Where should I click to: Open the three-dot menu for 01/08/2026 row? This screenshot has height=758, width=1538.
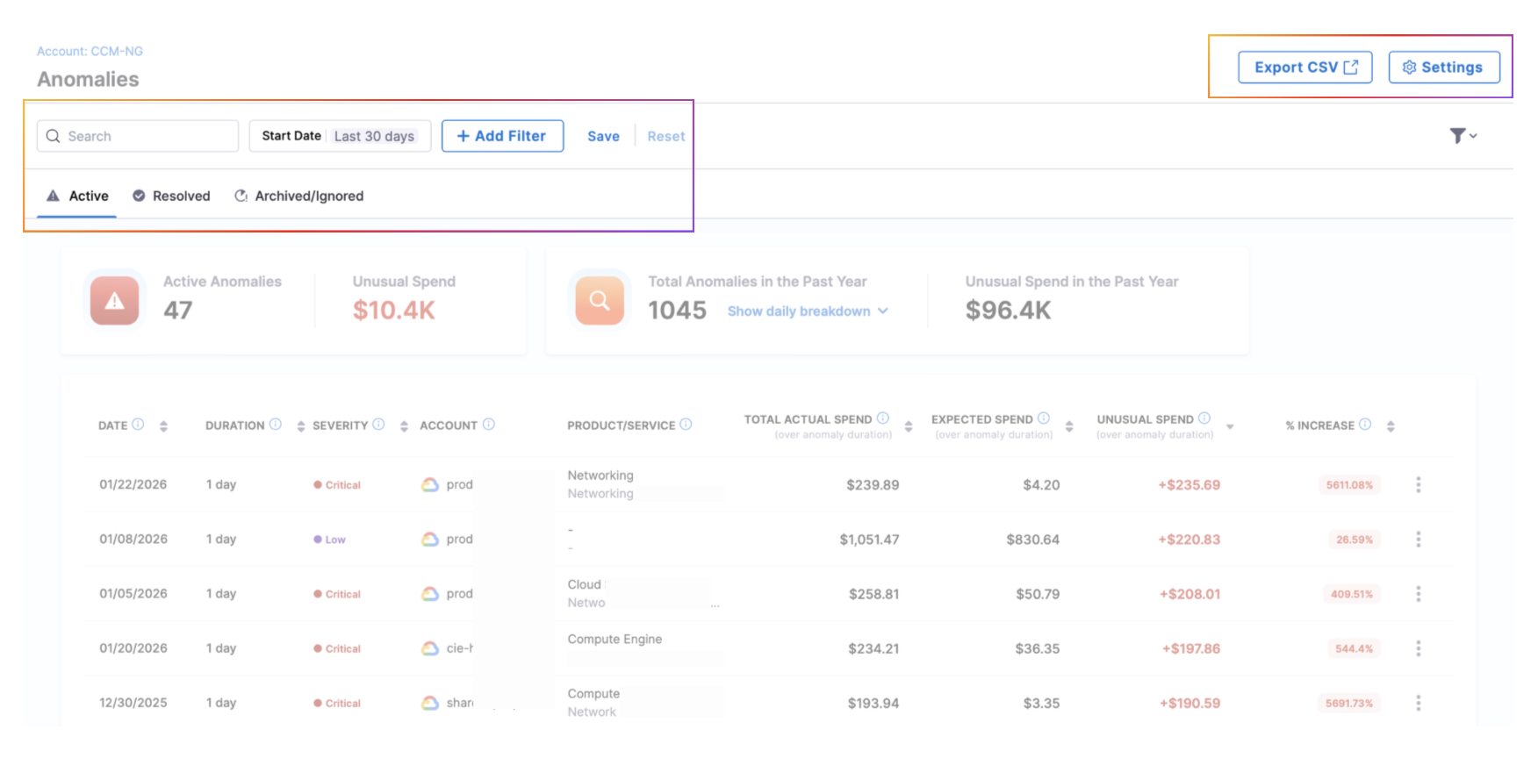(x=1418, y=540)
